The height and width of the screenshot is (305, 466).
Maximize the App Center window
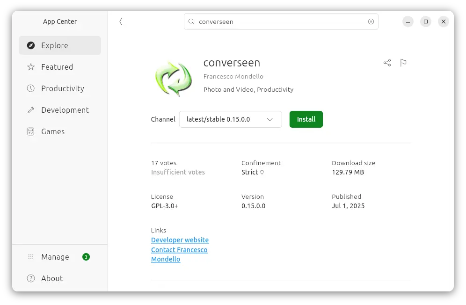tap(426, 22)
